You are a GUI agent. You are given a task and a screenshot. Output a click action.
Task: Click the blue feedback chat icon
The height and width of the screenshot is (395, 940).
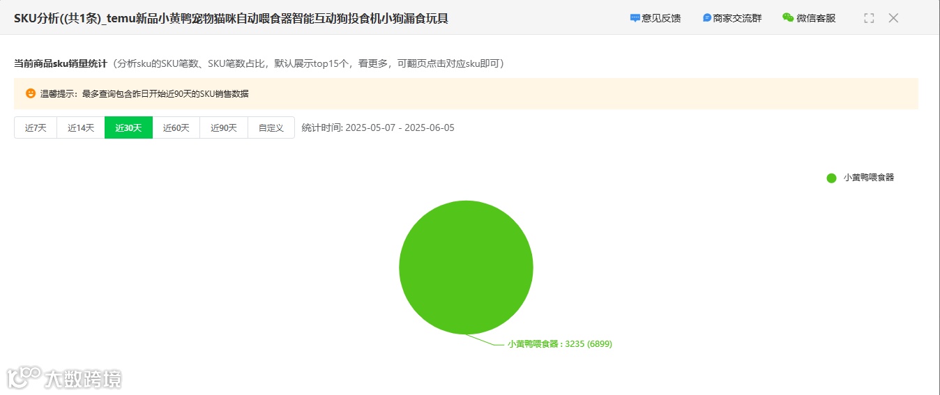(635, 18)
